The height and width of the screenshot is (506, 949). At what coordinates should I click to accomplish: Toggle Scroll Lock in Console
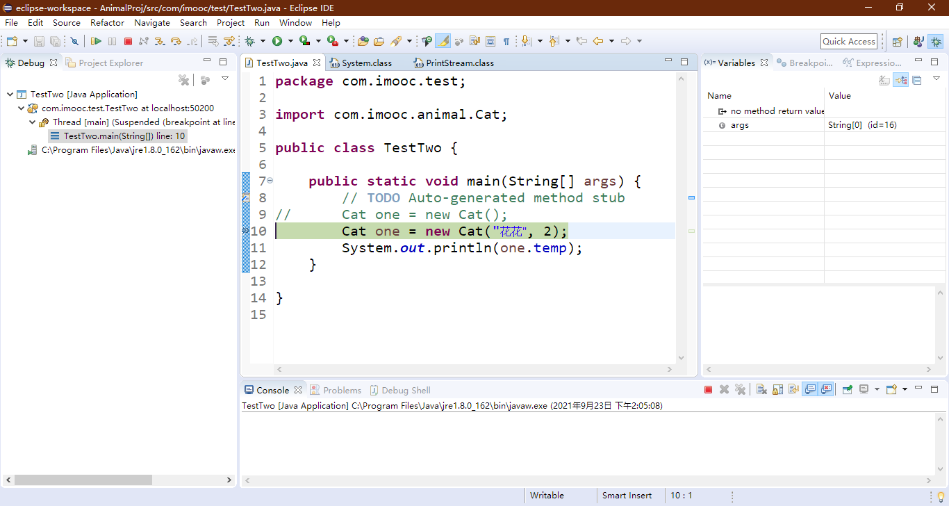pos(777,390)
